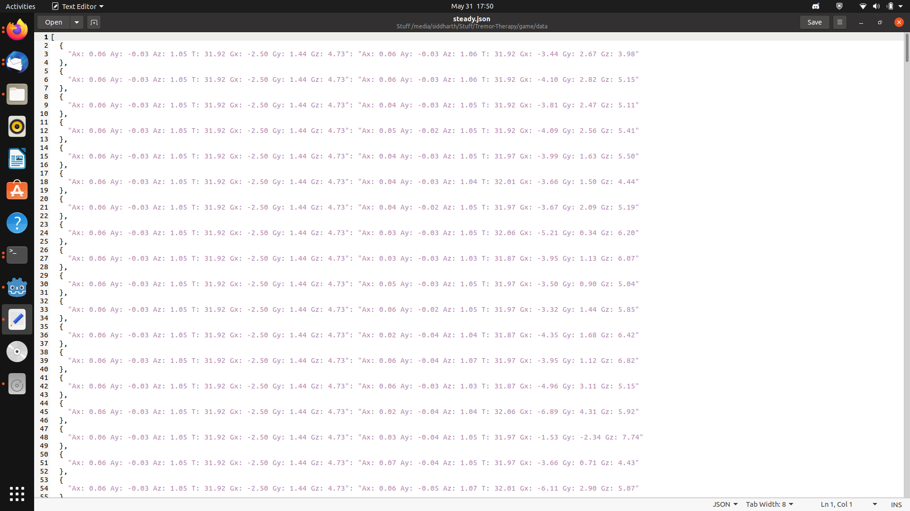Open the Files manager dock icon
This screenshot has width=910, height=511.
point(17,95)
